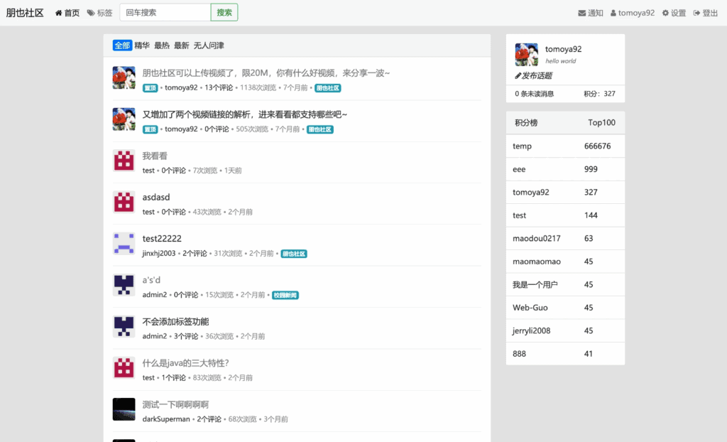This screenshot has height=442, width=727.
Task: Open the 我看看 topic
Action: point(154,156)
